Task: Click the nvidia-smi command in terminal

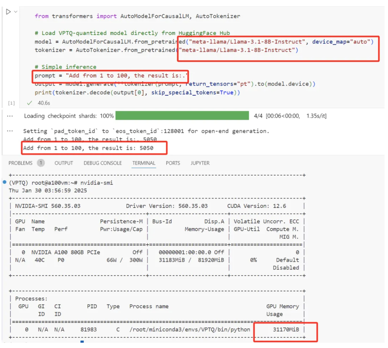Action: pos(96,183)
